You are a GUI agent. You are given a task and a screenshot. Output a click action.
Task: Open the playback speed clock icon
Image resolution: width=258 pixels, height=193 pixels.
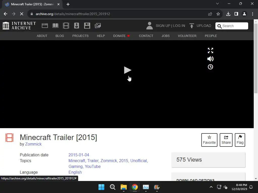coord(210,67)
